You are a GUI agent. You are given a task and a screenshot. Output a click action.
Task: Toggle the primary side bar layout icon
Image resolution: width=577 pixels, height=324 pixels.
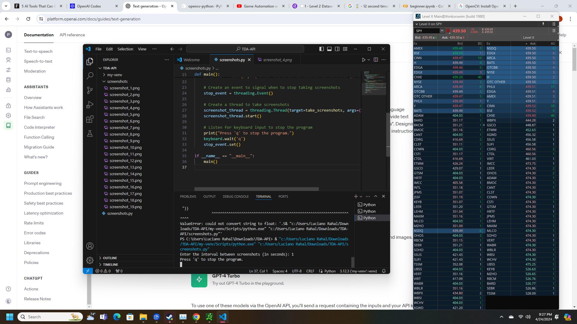tap(321, 49)
